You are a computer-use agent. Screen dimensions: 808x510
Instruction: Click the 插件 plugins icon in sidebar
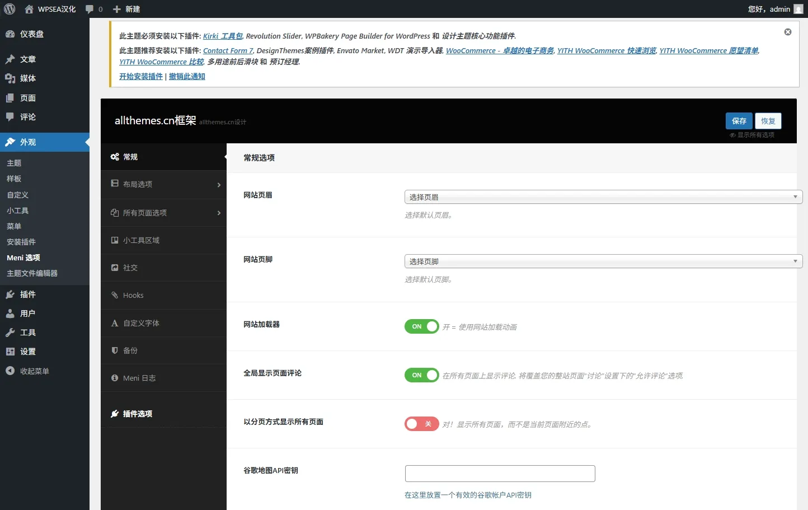tap(10, 294)
